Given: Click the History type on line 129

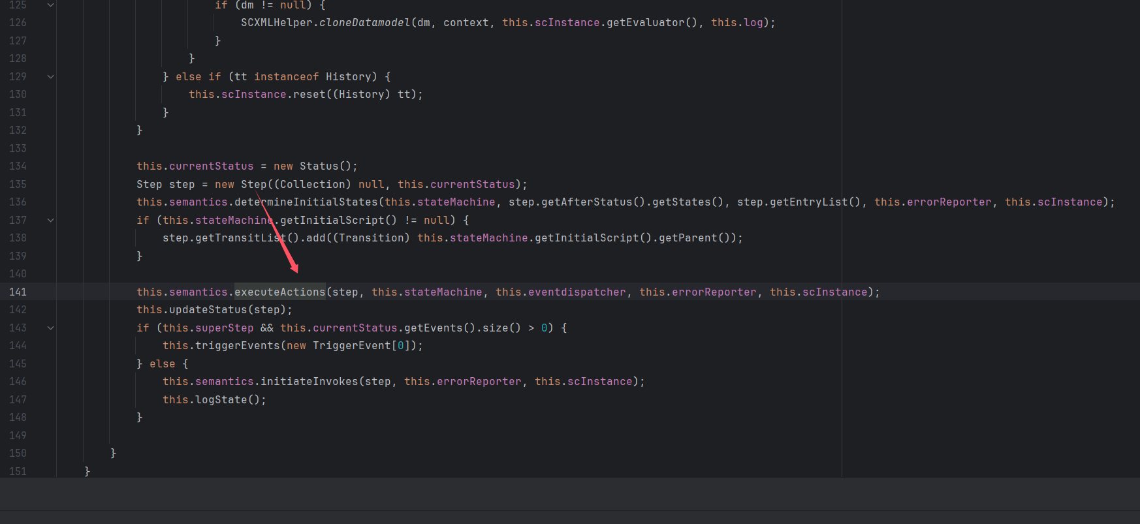Looking at the screenshot, I should tap(349, 76).
